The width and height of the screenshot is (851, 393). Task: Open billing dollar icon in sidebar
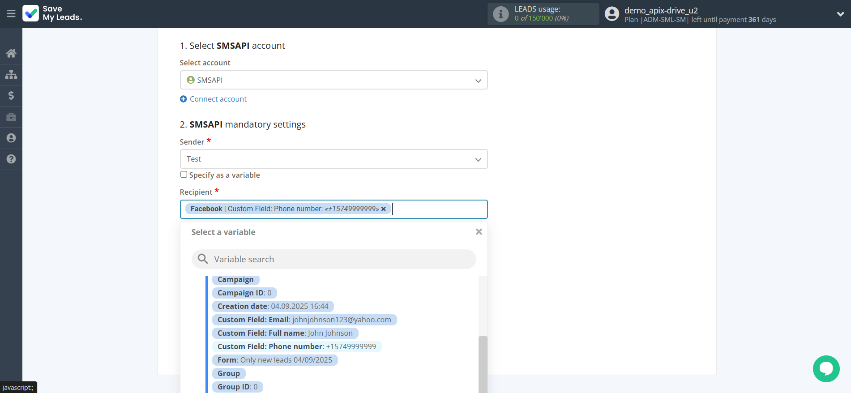pyautogui.click(x=11, y=95)
